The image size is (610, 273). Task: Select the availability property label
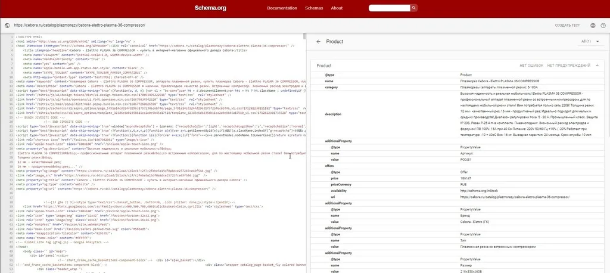(x=338, y=191)
